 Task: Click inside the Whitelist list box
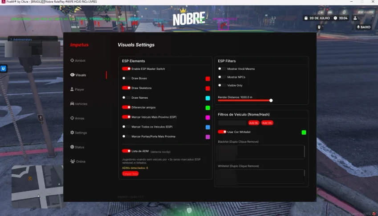(261, 176)
